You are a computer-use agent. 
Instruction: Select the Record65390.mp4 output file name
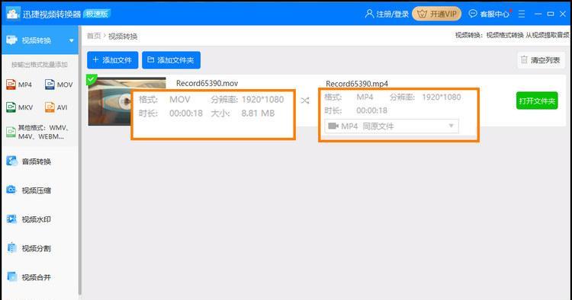tap(357, 84)
